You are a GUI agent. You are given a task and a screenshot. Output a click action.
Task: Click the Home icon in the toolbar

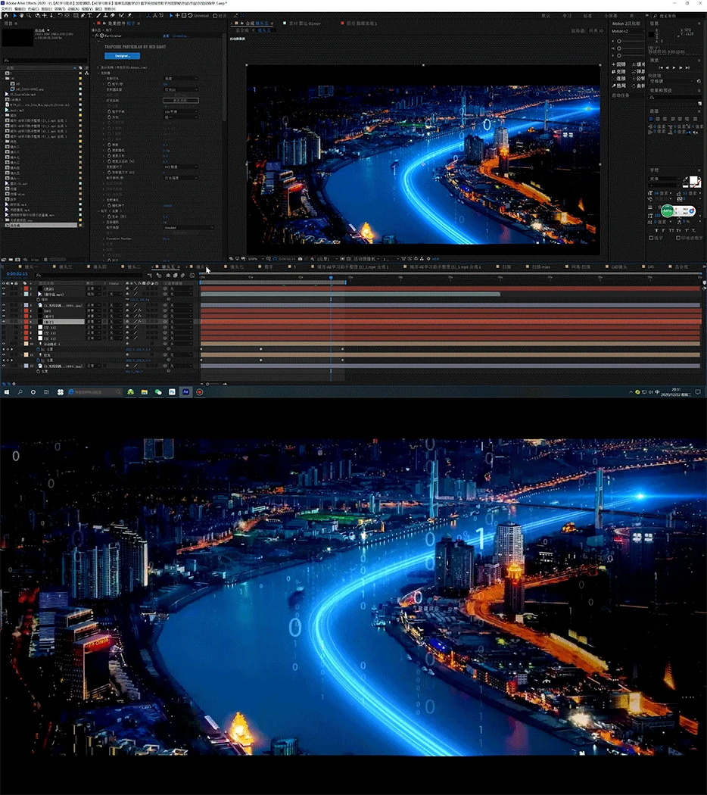pos(6,16)
